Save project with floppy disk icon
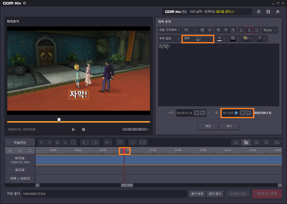The height and width of the screenshot is (204, 287). coord(256,142)
